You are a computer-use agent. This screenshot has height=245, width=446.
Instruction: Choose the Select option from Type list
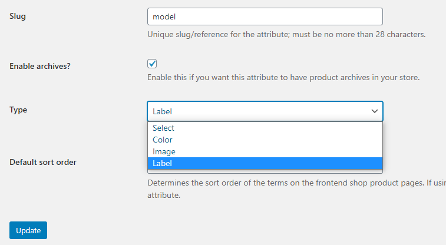[163, 128]
